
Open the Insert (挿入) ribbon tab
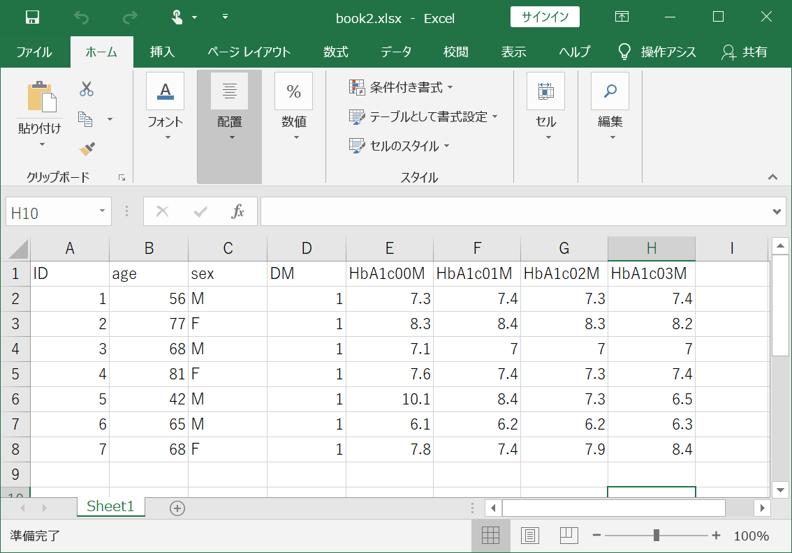point(162,52)
